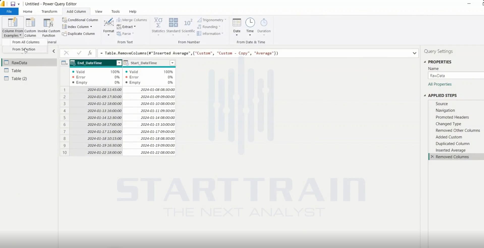The image size is (484, 248).
Task: Open the File menu
Action: [9, 11]
